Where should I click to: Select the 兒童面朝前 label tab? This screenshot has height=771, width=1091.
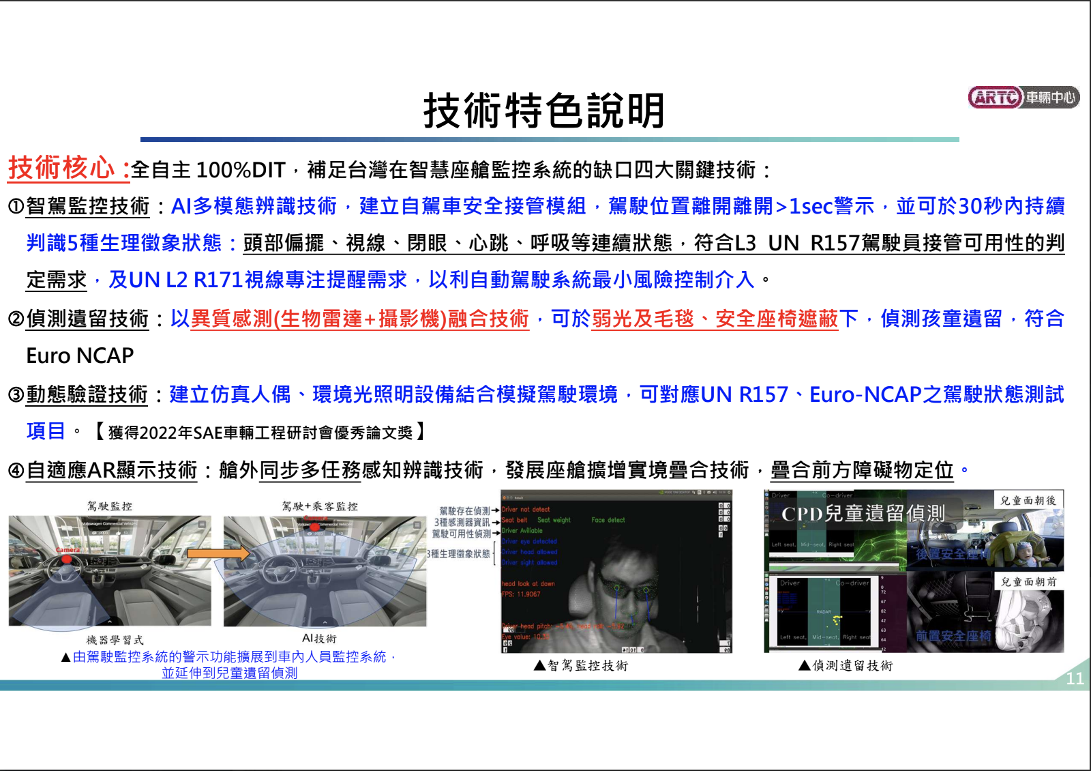coord(1028,581)
